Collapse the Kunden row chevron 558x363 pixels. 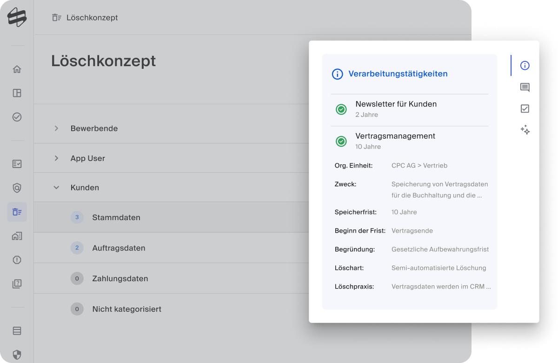[56, 188]
